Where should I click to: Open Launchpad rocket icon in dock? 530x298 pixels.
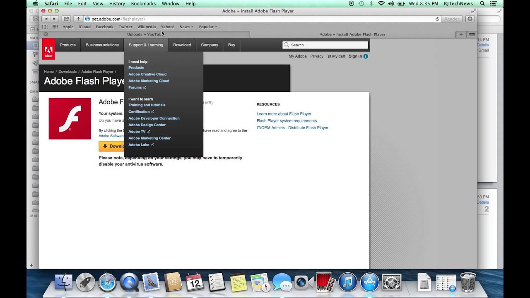pyautogui.click(x=86, y=283)
